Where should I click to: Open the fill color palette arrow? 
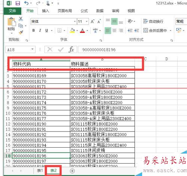coord(77,31)
